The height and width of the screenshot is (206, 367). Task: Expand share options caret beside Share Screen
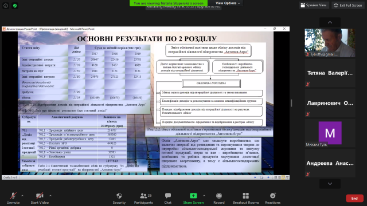point(204,196)
